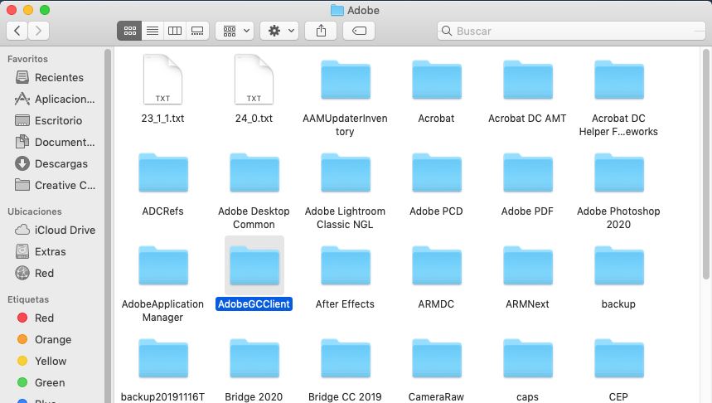Go forward with the right arrow
This screenshot has width=712, height=403.
pyautogui.click(x=38, y=31)
